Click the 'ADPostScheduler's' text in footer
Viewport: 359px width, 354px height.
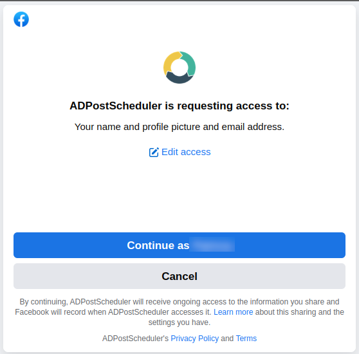[135, 339]
